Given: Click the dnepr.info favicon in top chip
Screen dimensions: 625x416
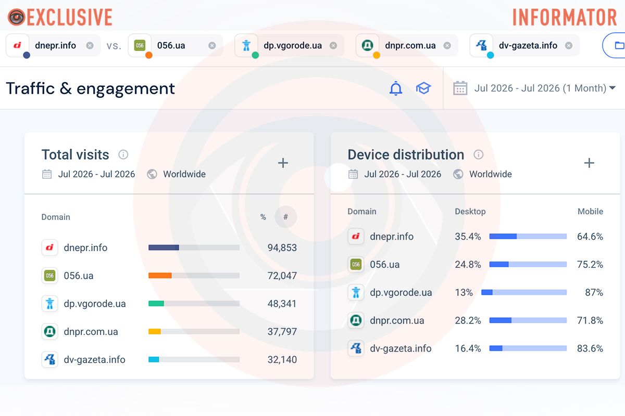Looking at the screenshot, I should pos(17,45).
